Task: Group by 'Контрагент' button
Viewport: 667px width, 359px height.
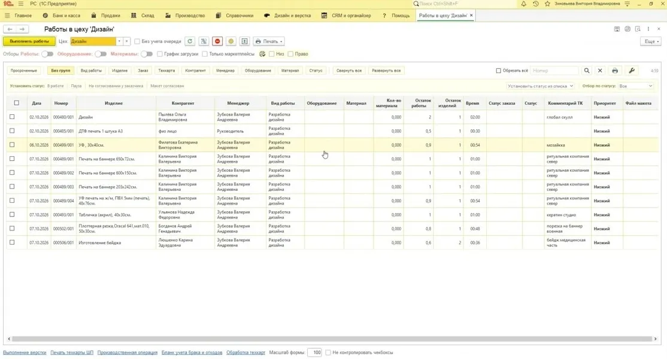Action: point(196,71)
